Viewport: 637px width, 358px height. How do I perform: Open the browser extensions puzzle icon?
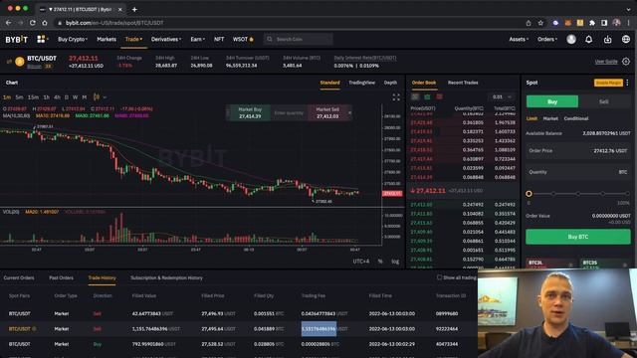point(592,23)
